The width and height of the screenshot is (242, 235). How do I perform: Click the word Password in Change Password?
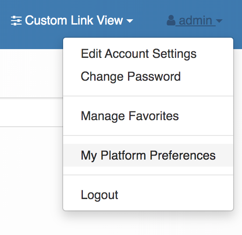click(x=154, y=77)
